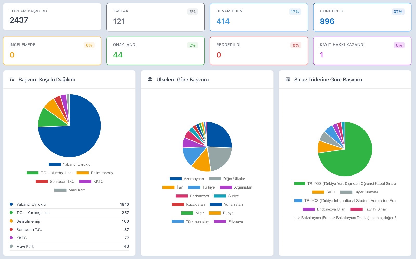This screenshot has height=259, width=416.
Task: Click the certificate icon beside Sınav Türlerine Göre Başvuru
Action: coord(288,79)
